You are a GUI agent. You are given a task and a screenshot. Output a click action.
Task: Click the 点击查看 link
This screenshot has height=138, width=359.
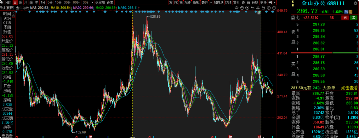pyautogui.click(x=349, y=88)
